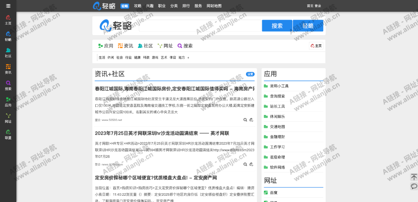Click into the search input field
418x202 pixels.
[x=199, y=26]
